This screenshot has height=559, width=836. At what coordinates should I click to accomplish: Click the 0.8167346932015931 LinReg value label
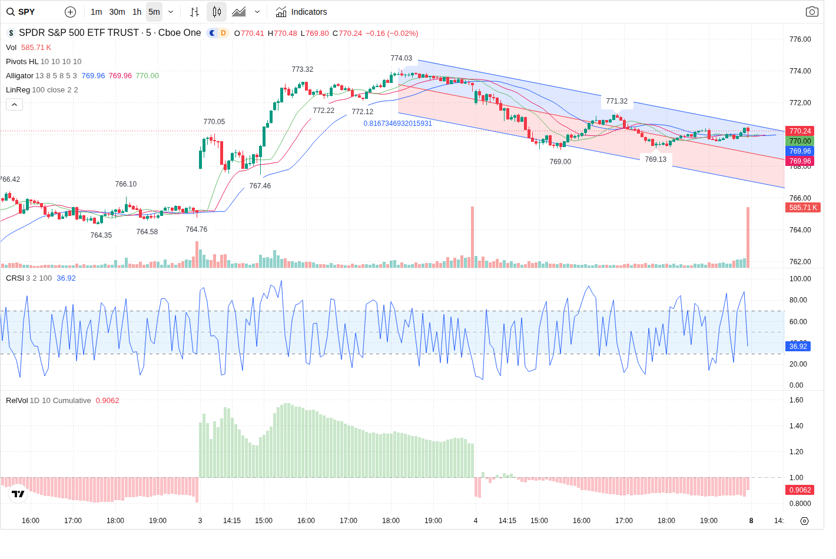[x=398, y=124]
